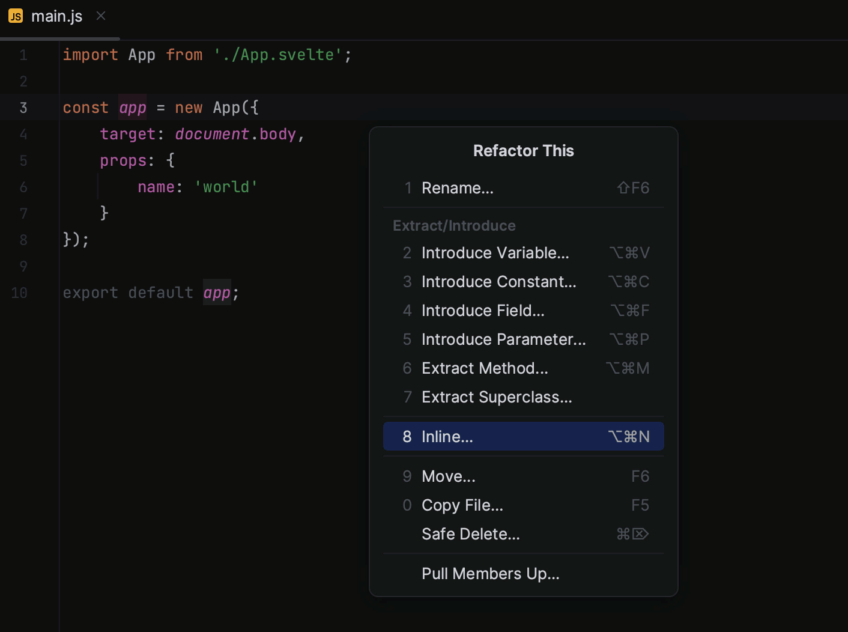Viewport: 848px width, 632px height.
Task: Click the export default statement on line 10
Action: click(126, 293)
